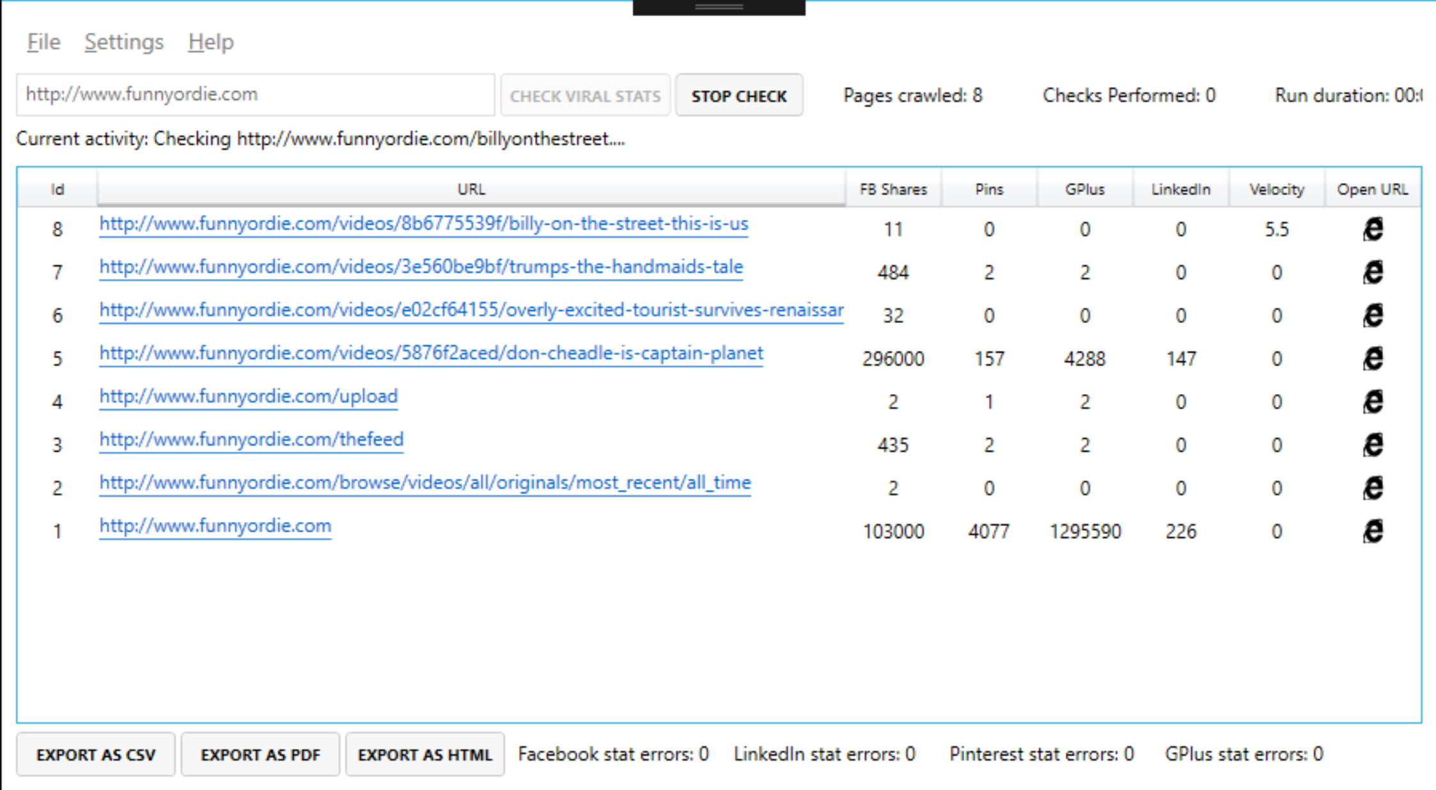Click Pinterest stat errors: 0 label
Image resolution: width=1436 pixels, height=790 pixels.
(x=1042, y=754)
